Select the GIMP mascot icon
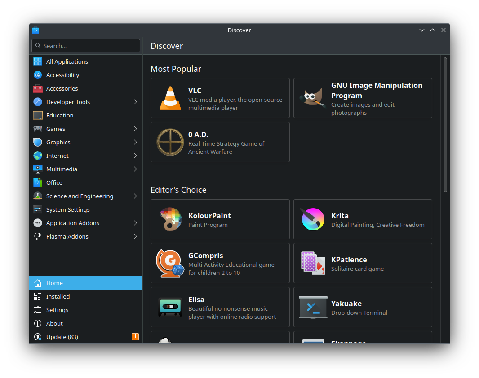Image resolution: width=479 pixels, height=378 pixels. pos(313,98)
